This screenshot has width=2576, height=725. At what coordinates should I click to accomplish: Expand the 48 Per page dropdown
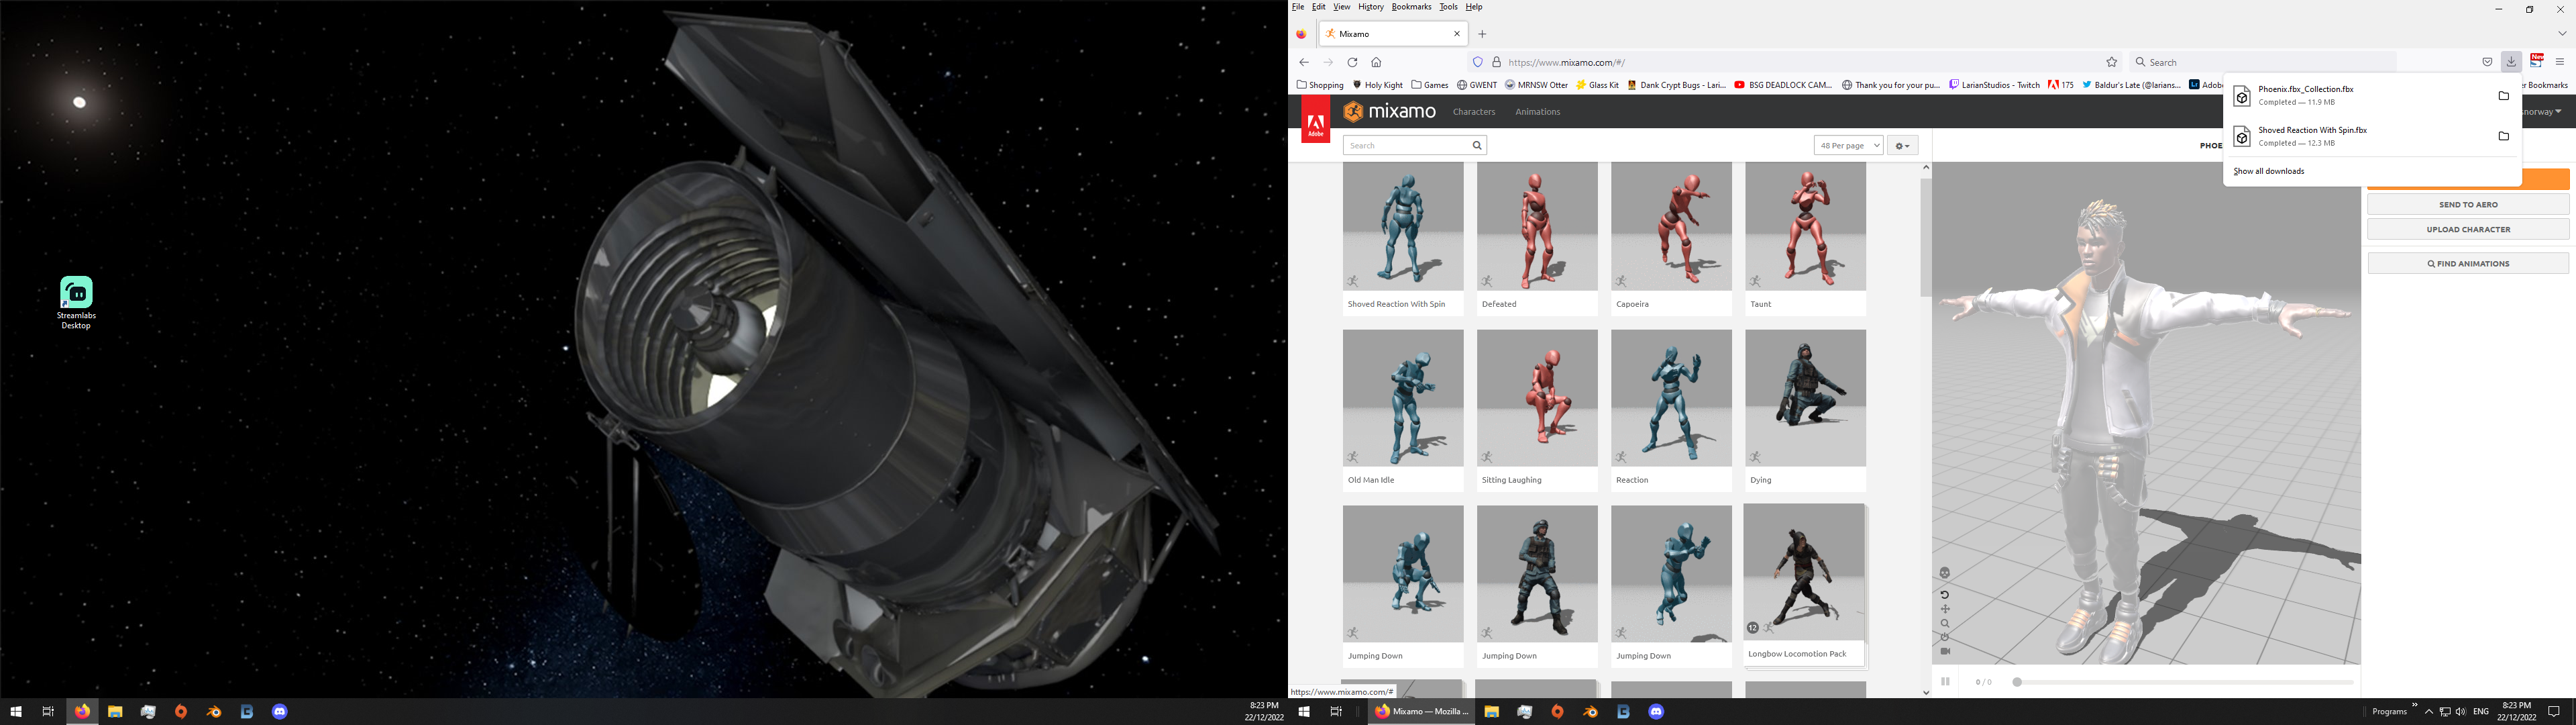click(1847, 144)
